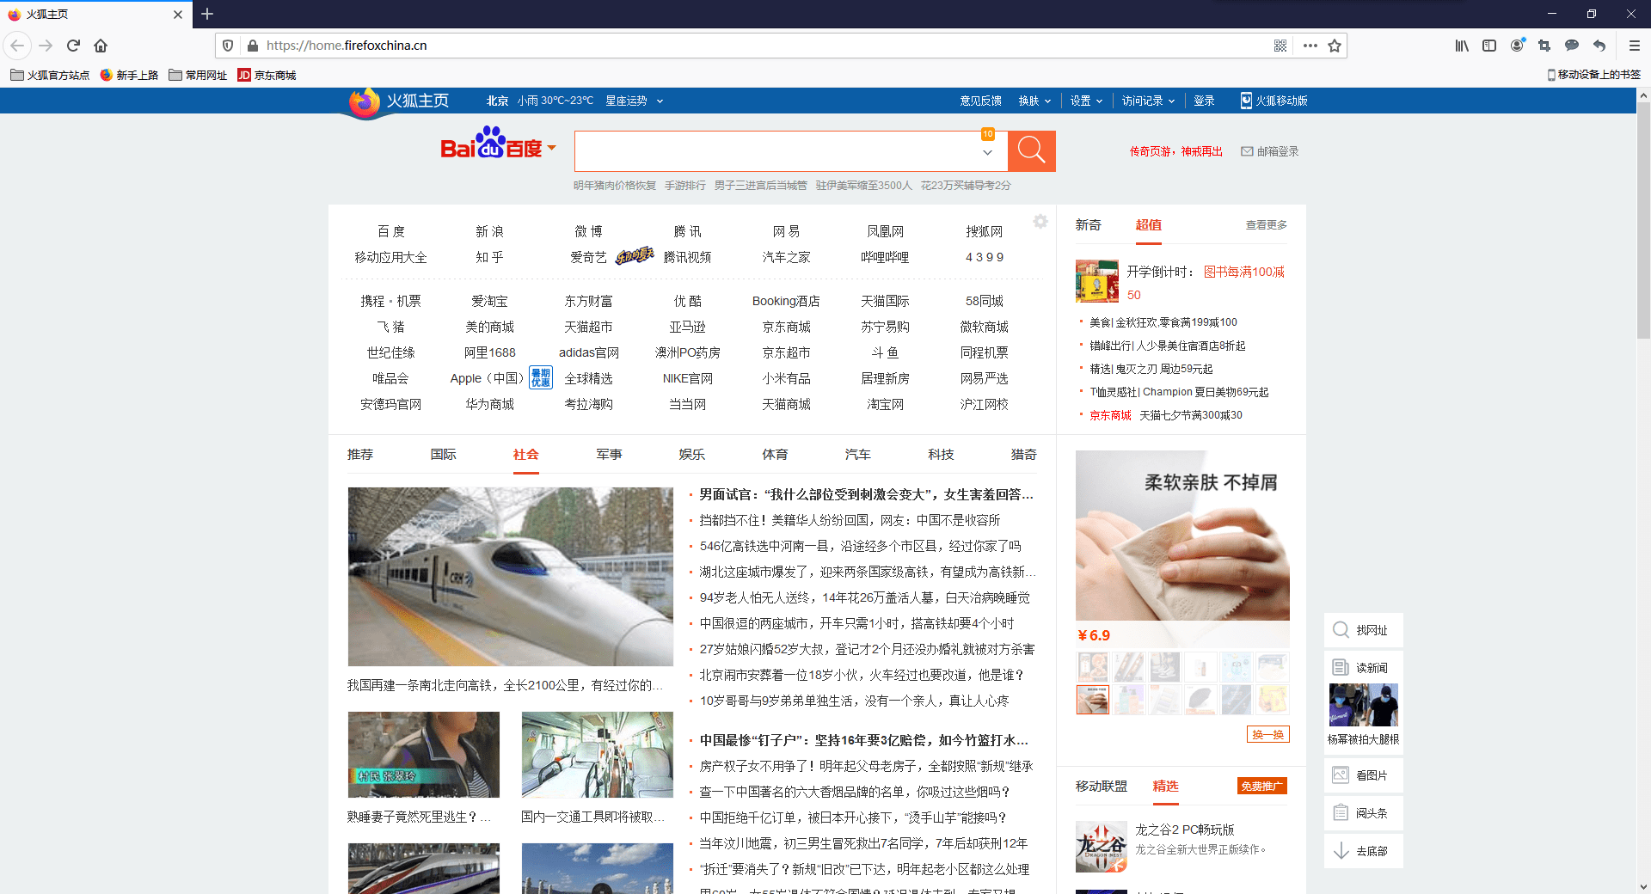
Task: Click the tissue product ad image
Action: click(x=1182, y=536)
